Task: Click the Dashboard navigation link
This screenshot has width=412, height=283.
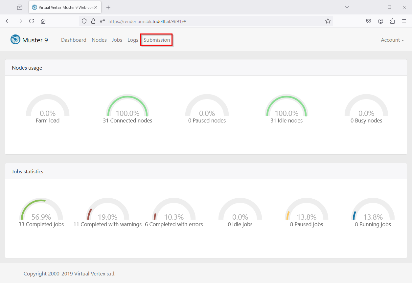Action: 74,40
